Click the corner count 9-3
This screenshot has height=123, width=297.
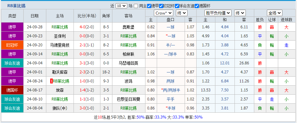106,81
